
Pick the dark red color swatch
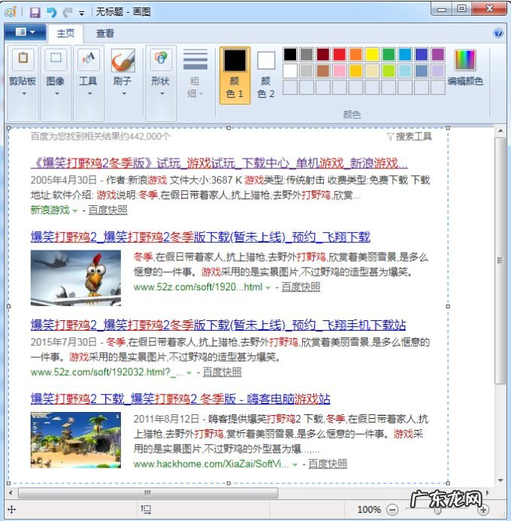click(322, 54)
